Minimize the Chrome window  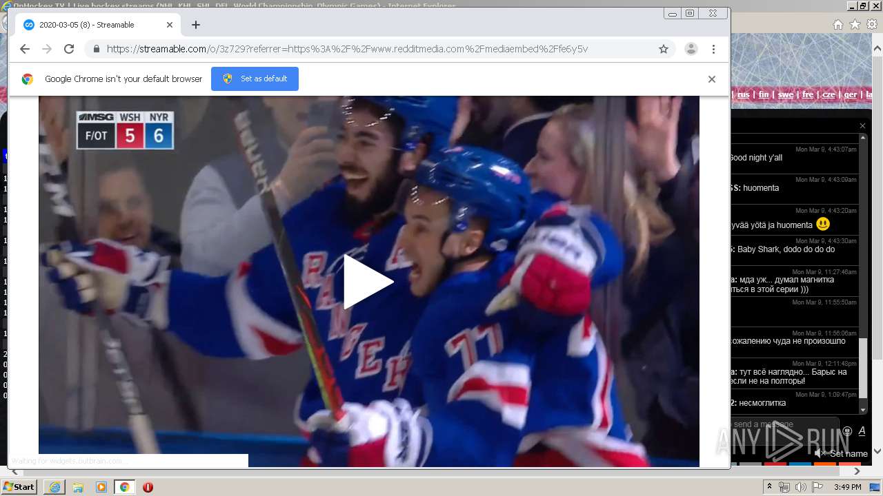click(673, 13)
